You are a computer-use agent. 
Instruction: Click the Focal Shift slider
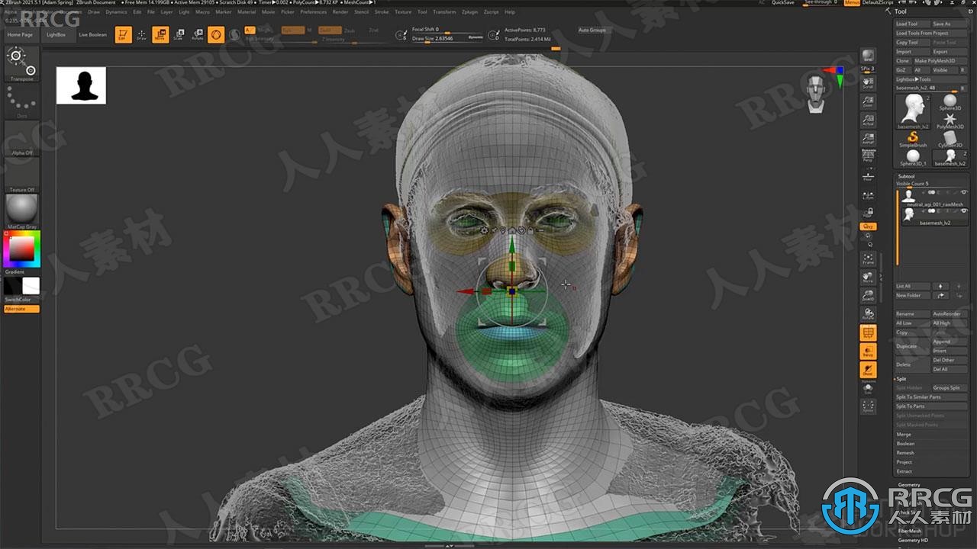click(x=447, y=30)
